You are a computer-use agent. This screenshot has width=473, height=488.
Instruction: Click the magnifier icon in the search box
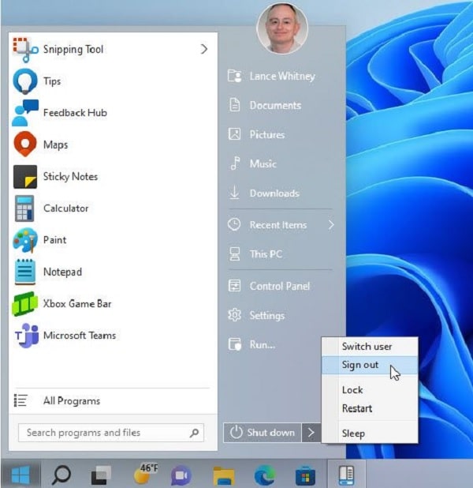(194, 433)
